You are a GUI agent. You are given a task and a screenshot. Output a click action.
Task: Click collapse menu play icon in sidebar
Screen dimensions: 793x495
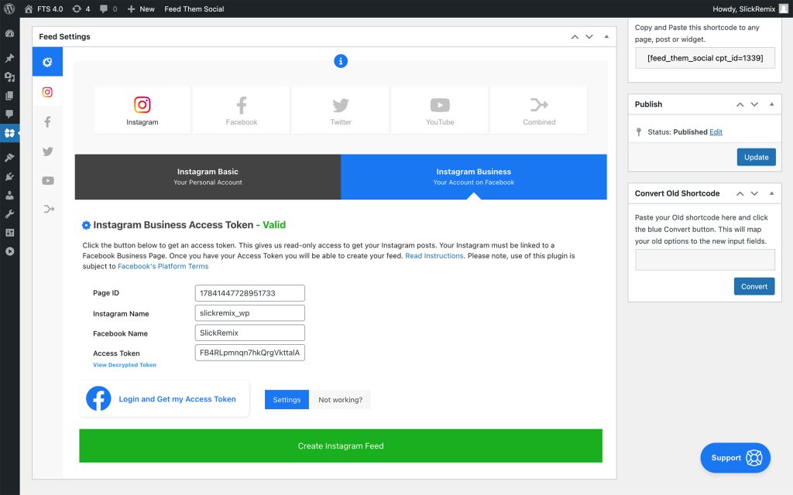[9, 251]
